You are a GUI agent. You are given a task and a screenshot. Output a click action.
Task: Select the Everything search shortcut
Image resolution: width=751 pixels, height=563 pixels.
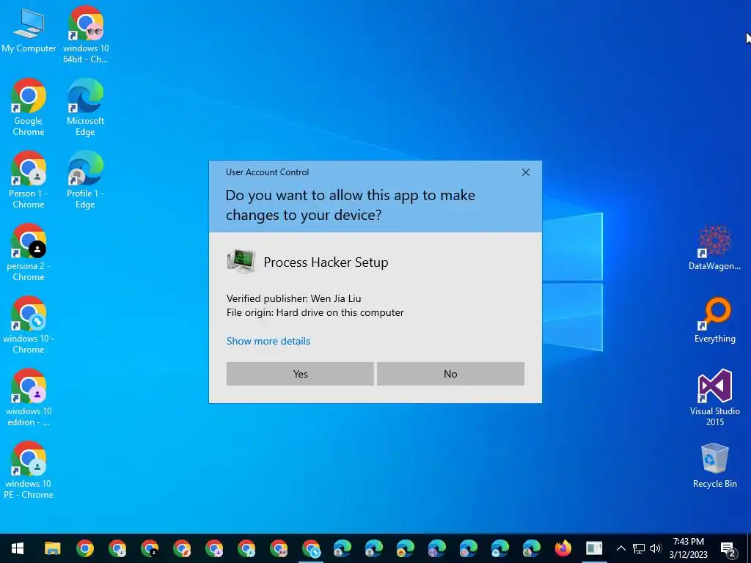(x=714, y=320)
